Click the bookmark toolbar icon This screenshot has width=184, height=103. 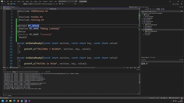click(75, 4)
